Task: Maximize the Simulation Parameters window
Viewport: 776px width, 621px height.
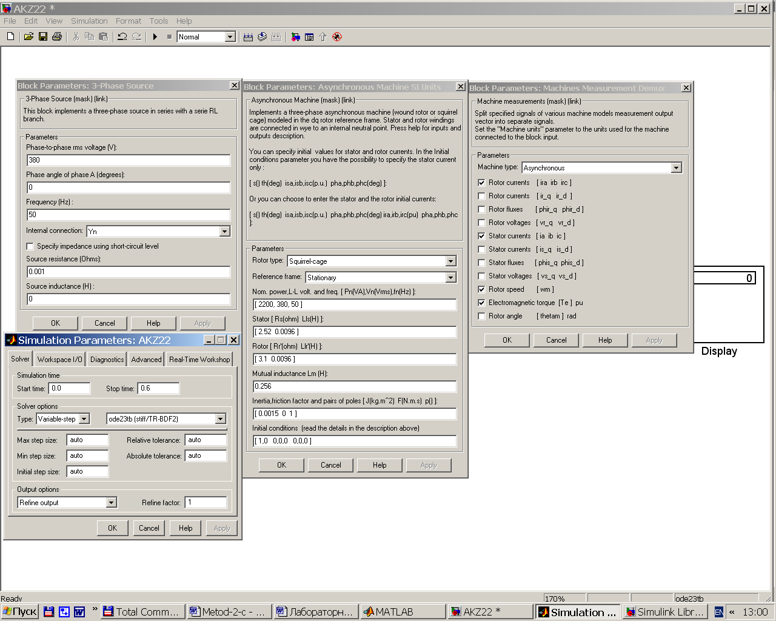Action: (221, 340)
